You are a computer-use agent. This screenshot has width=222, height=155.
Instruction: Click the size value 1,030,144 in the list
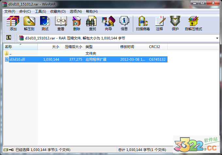pyautogui.click(x=51, y=60)
